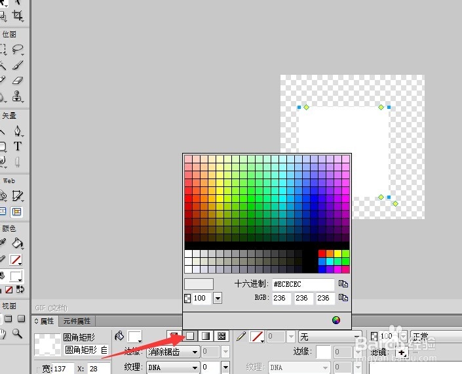Viewport: 462px width, 374px height.
Task: Select the Knife tool
Action: pyautogui.click(x=18, y=161)
